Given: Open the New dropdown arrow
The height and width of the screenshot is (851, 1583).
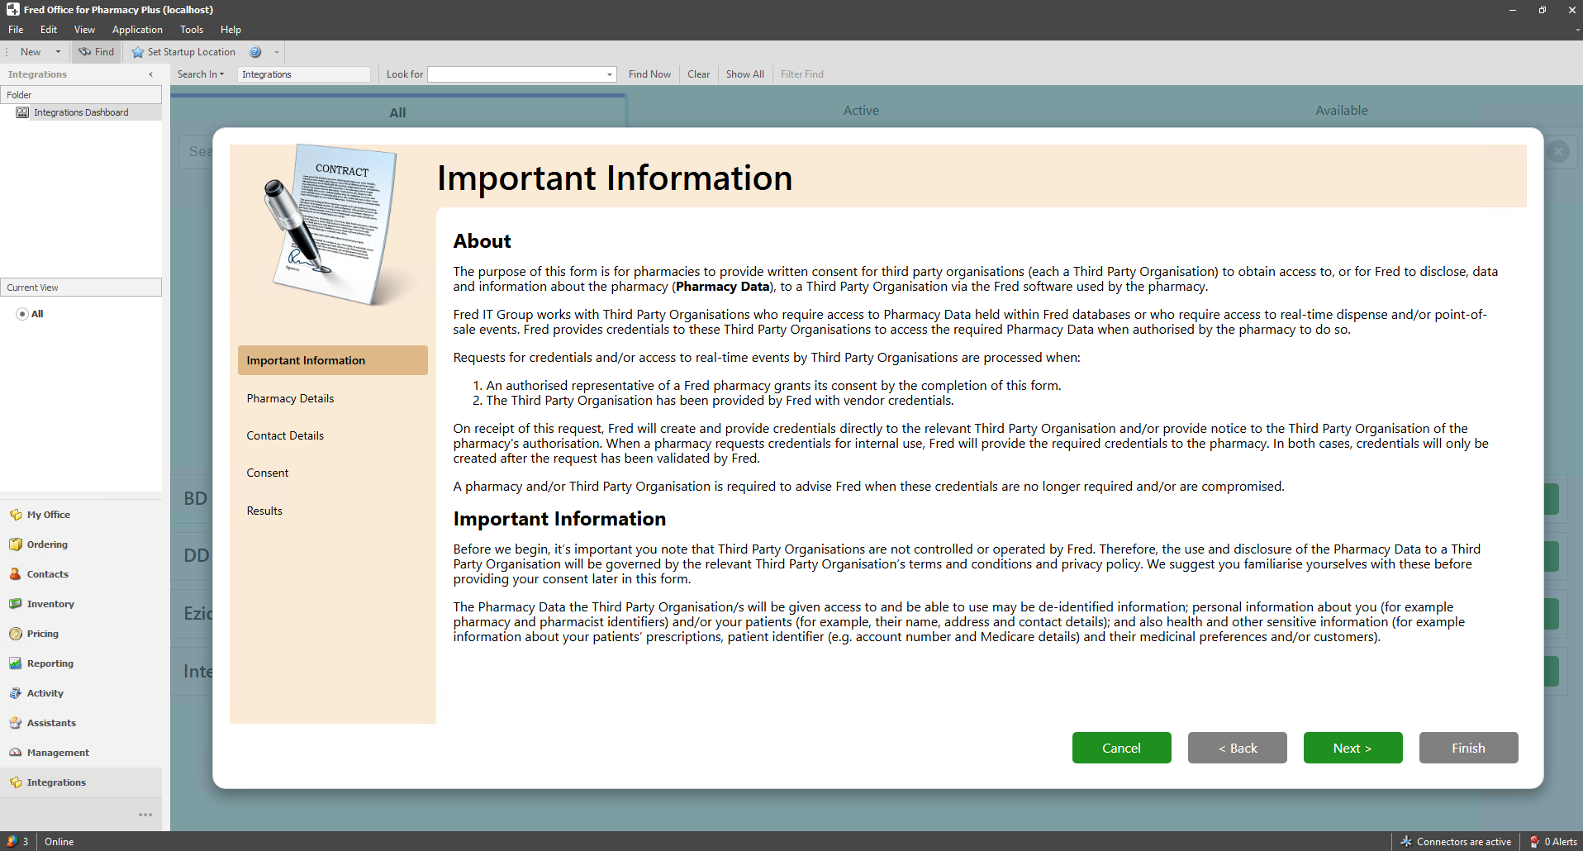Looking at the screenshot, I should [x=58, y=52].
